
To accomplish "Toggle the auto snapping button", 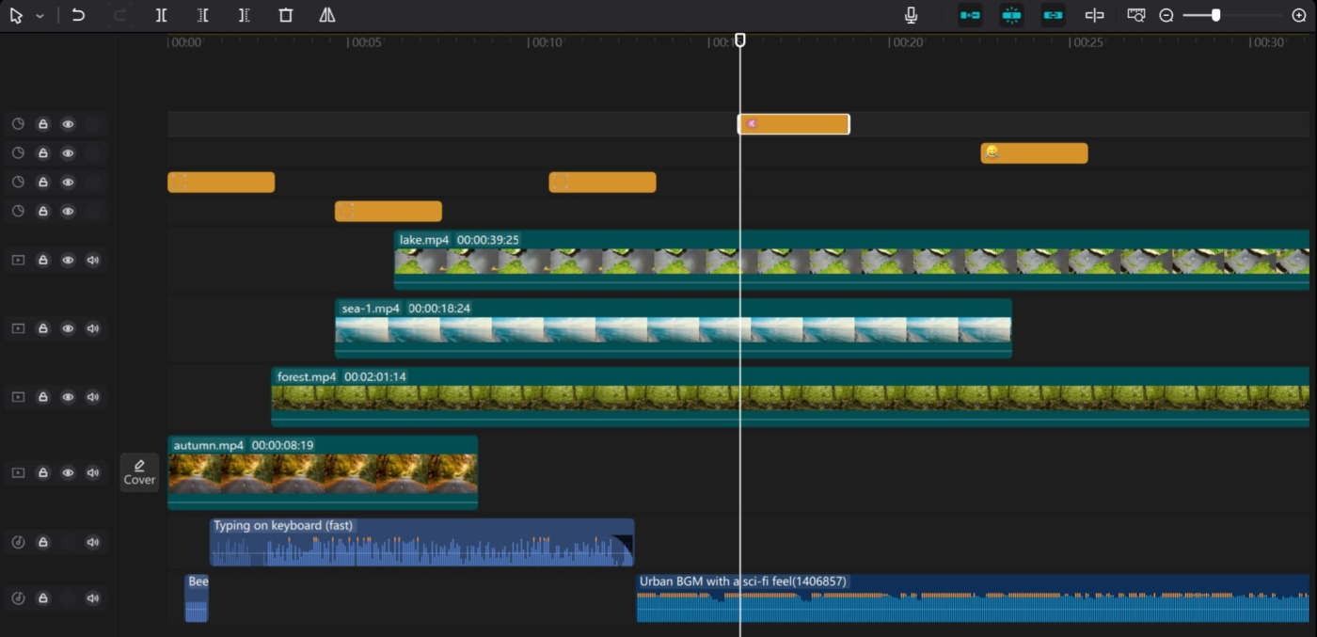I will (1011, 15).
